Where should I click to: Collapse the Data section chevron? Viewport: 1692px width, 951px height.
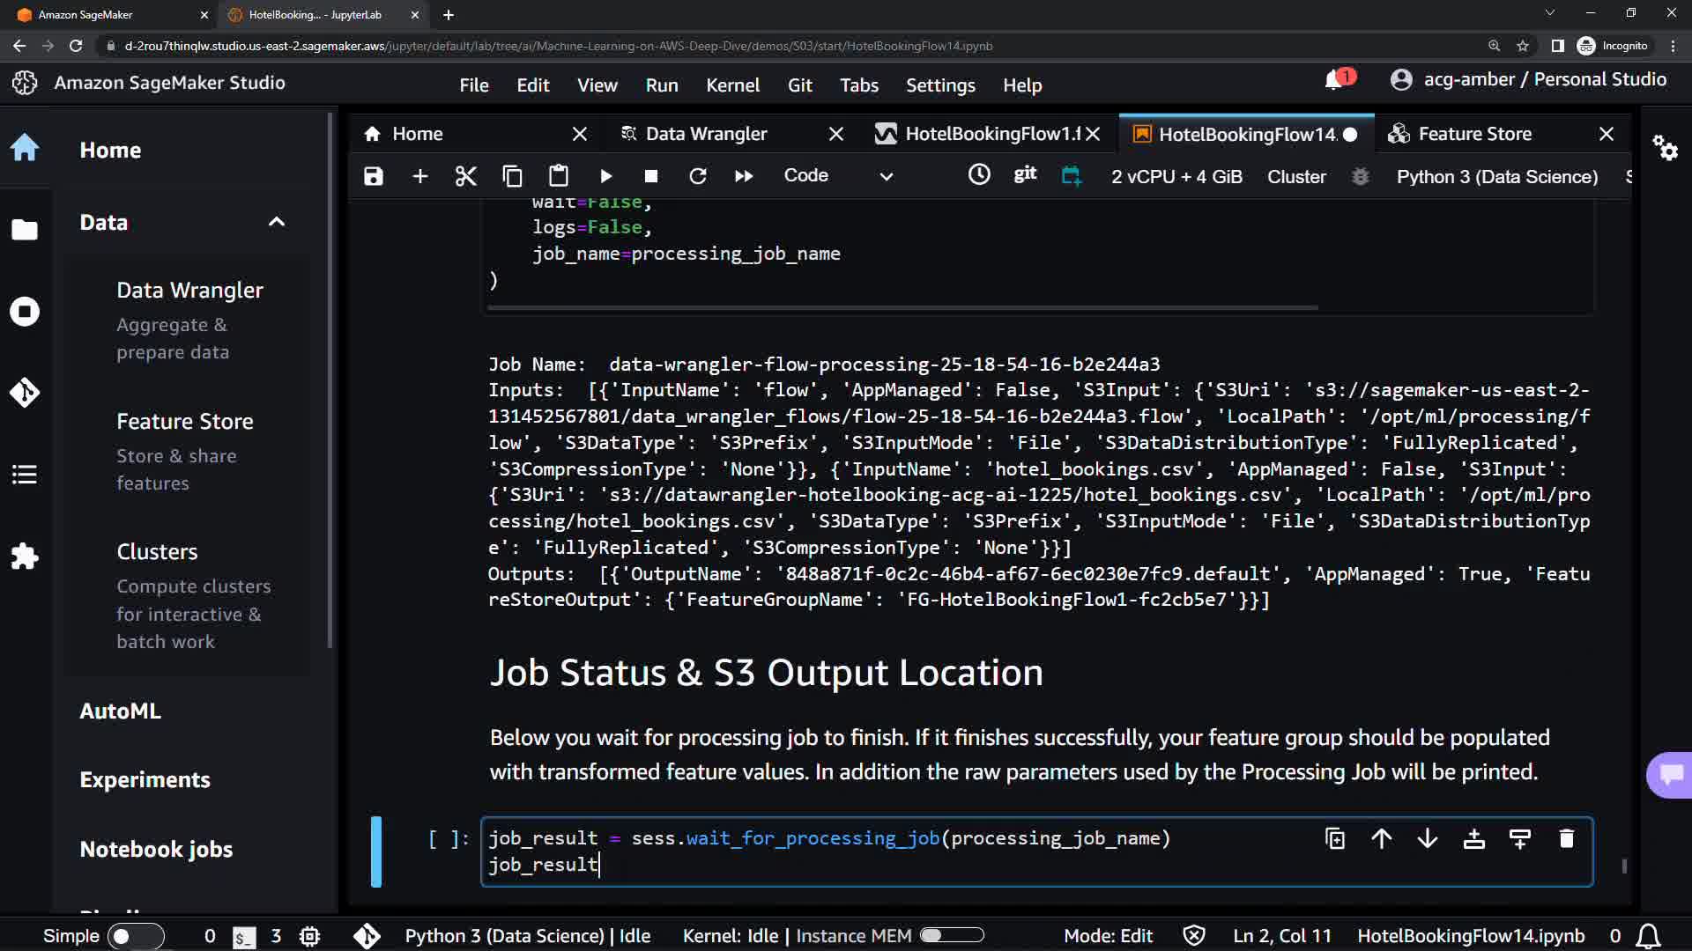(277, 222)
